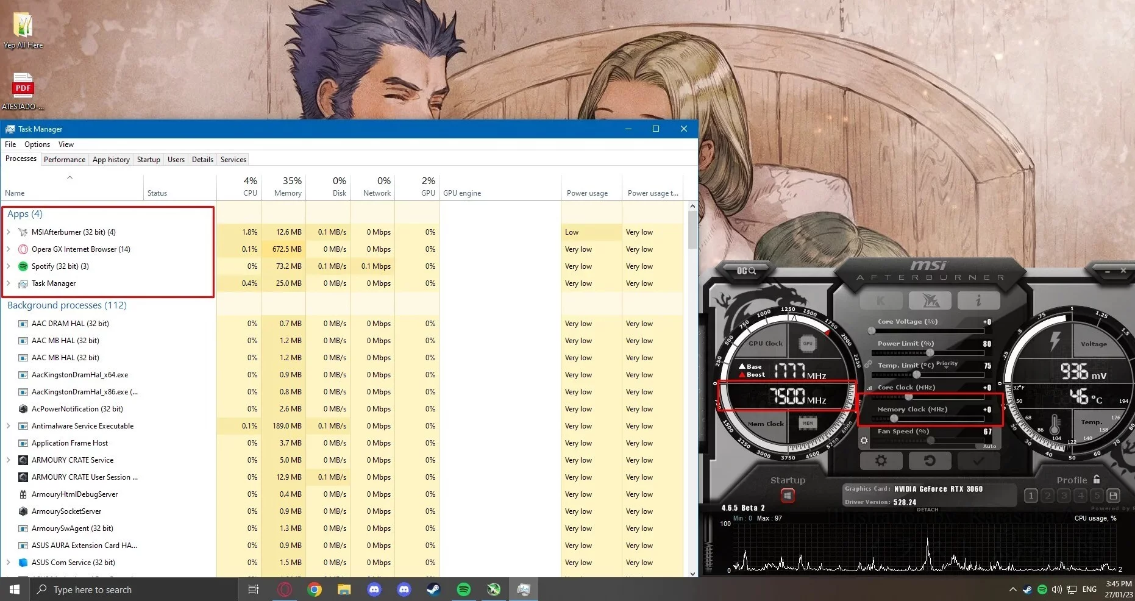Expand the Task Manager process row
The image size is (1135, 601).
point(9,283)
